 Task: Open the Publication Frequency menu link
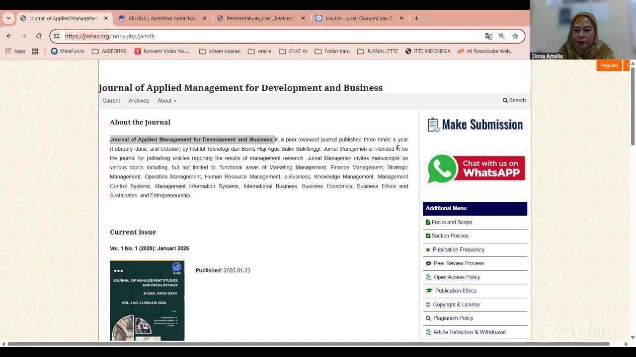click(458, 250)
